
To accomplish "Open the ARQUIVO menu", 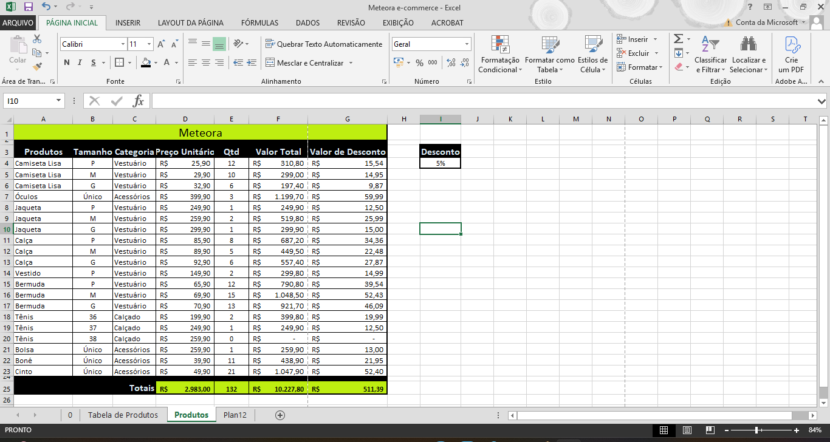I will 18,23.
